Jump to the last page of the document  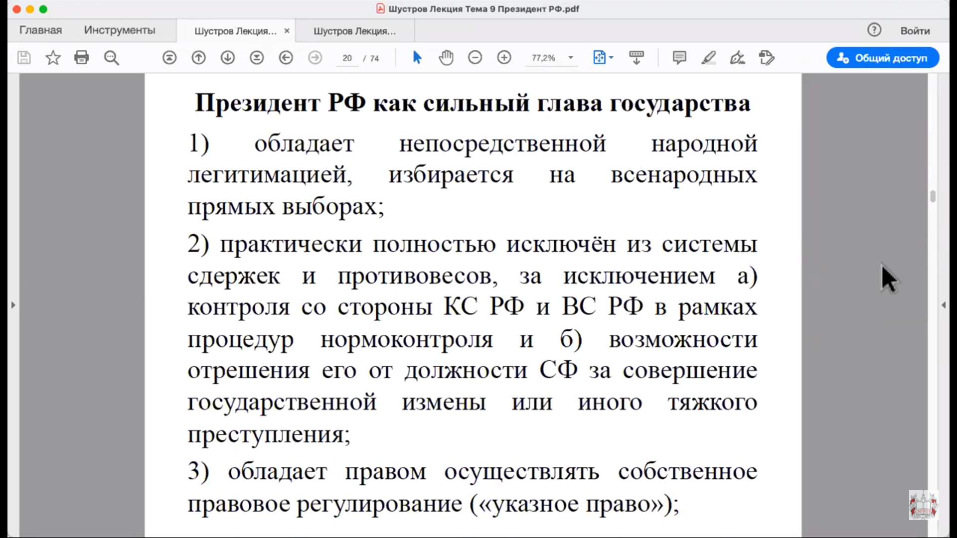[x=257, y=58]
